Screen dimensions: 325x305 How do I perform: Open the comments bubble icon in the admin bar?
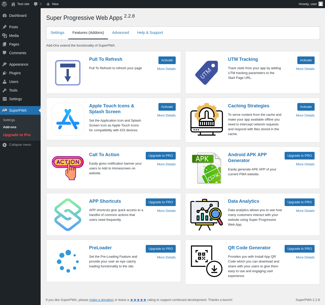pos(36,4)
